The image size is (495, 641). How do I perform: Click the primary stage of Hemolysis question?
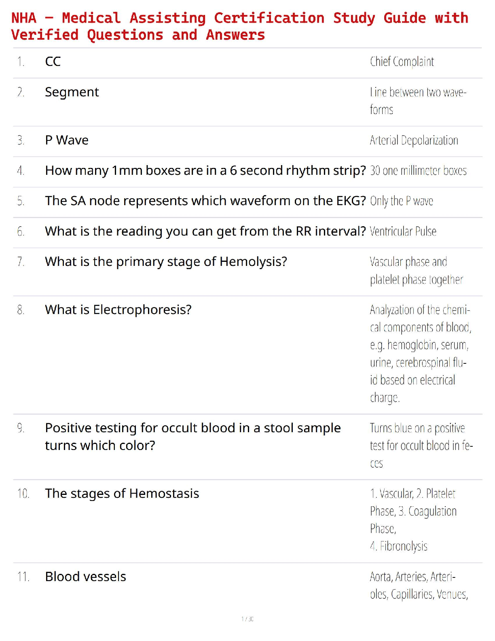(x=166, y=262)
